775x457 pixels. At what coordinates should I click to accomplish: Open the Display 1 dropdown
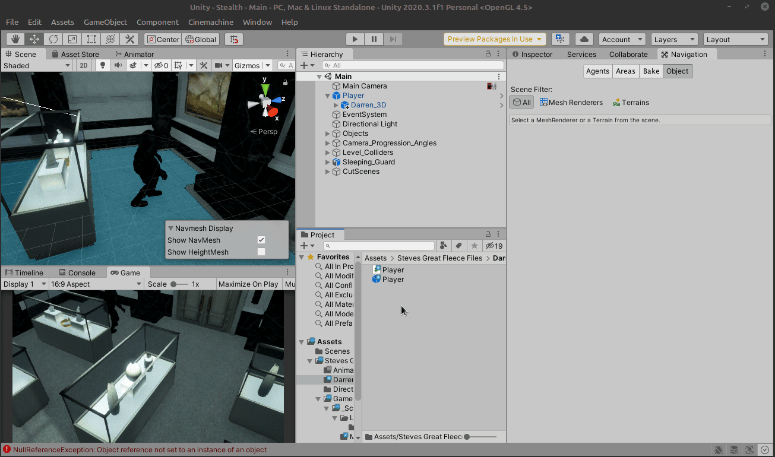point(24,284)
